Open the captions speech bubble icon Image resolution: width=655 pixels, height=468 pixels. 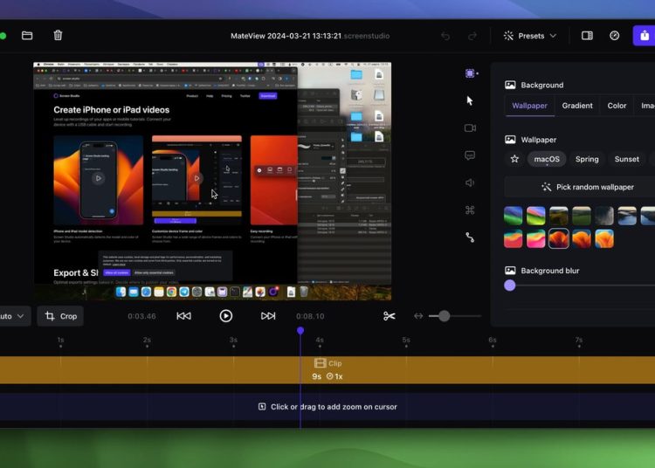[470, 155]
